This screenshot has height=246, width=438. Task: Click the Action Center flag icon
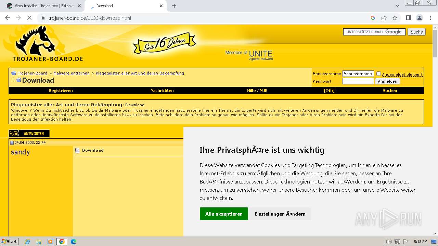(x=405, y=242)
